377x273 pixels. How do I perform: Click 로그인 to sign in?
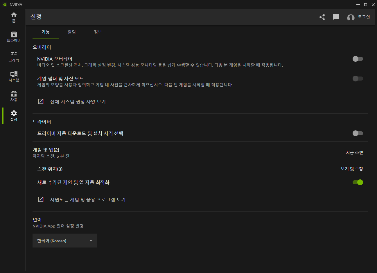(x=364, y=17)
